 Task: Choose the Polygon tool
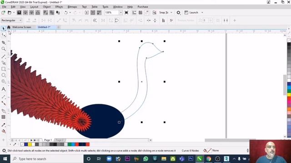tap(3, 81)
